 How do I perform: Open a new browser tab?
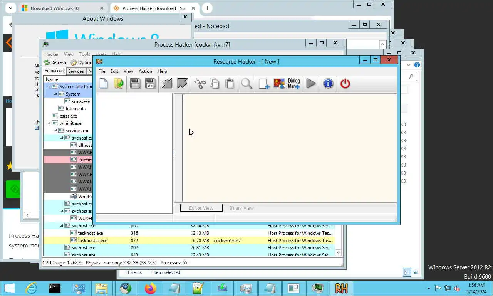[x=207, y=8]
